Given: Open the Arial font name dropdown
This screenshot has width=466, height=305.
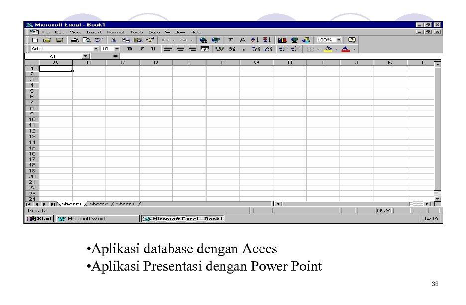Looking at the screenshot, I should (96, 49).
